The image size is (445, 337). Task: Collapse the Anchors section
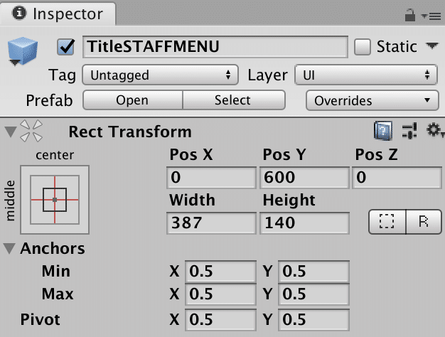click(10, 249)
